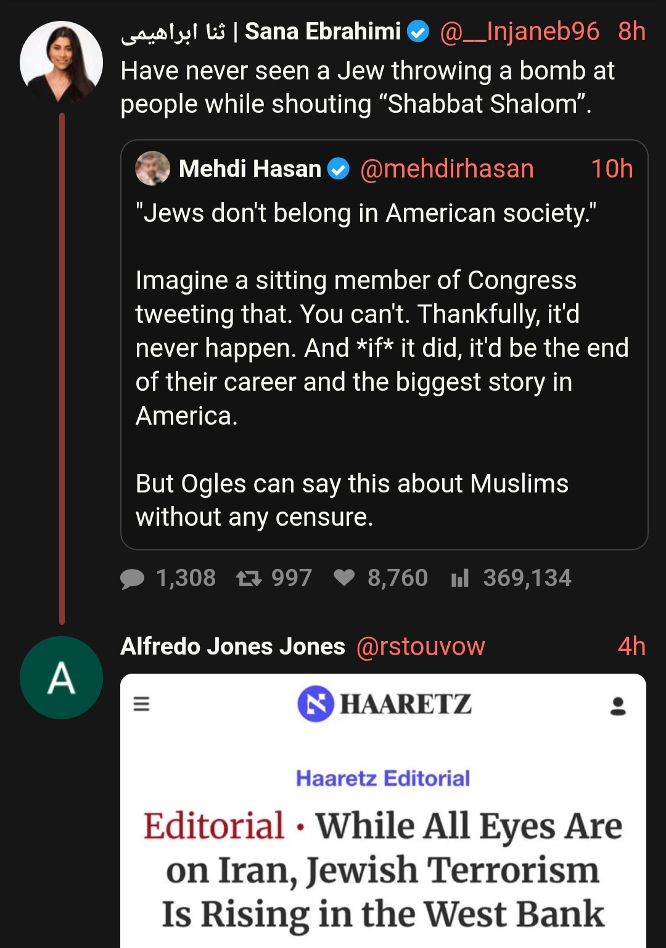The image size is (666, 948).
Task: Open the Haaretz Editorial section link
Action: pyautogui.click(x=383, y=778)
